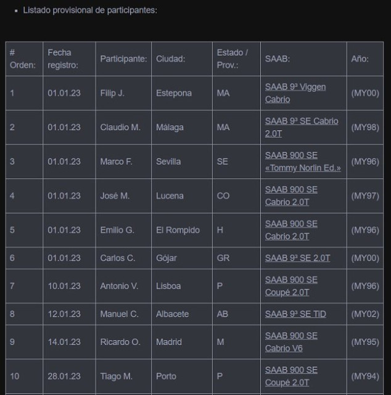391x395 pixels.
Task: Select the Albacete city cell
Action: point(182,314)
